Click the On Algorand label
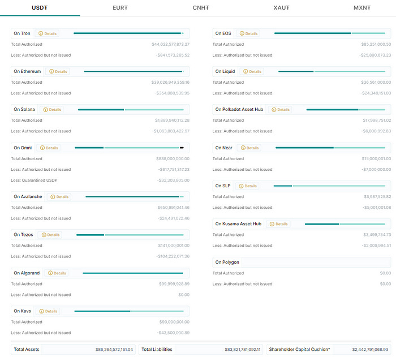 27,273
